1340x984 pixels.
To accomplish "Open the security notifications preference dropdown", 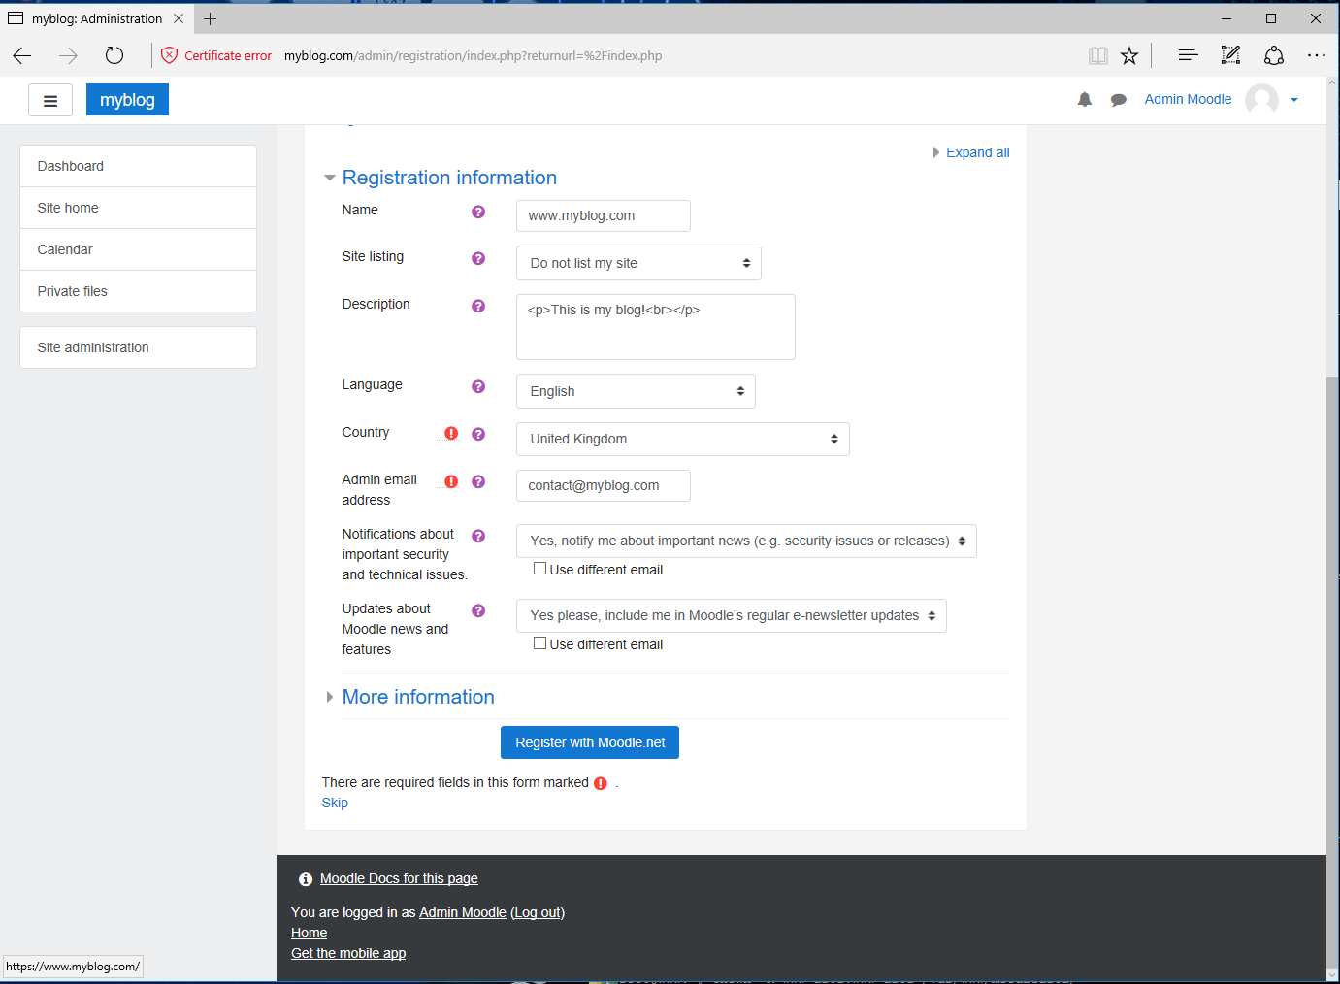I will pos(746,541).
